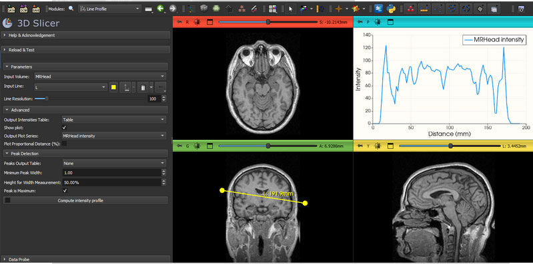The width and height of the screenshot is (533, 264).
Task: Click the Line Resolution value field 100
Action: (x=154, y=99)
